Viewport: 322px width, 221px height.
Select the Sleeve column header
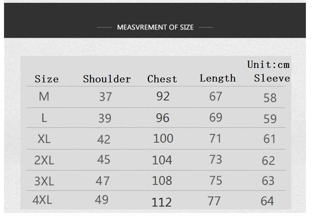click(272, 78)
